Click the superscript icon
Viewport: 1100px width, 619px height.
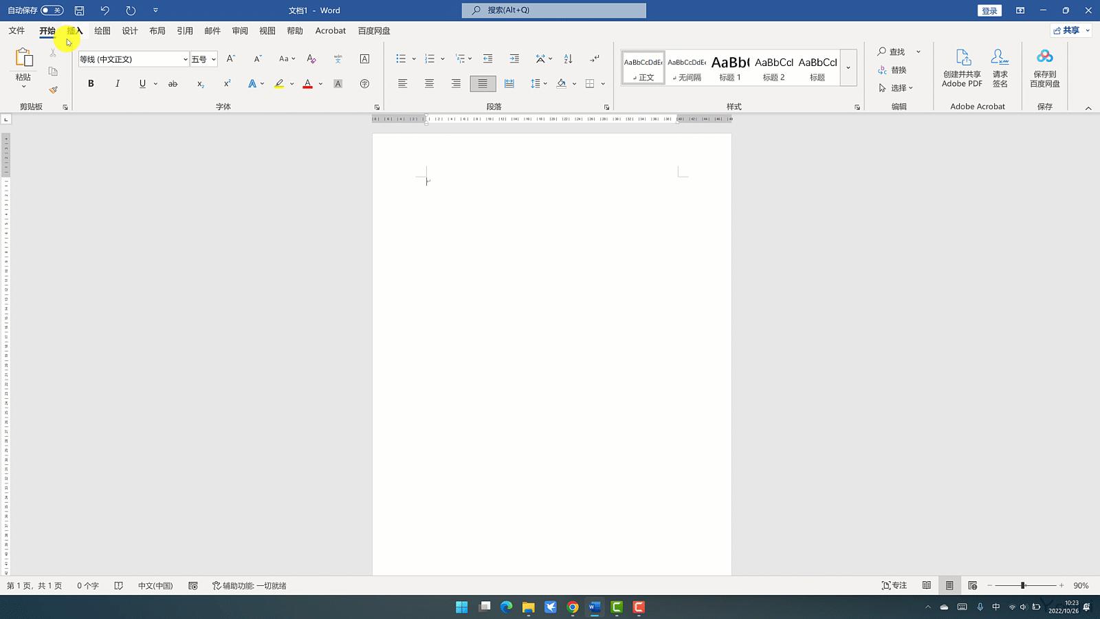tap(227, 84)
